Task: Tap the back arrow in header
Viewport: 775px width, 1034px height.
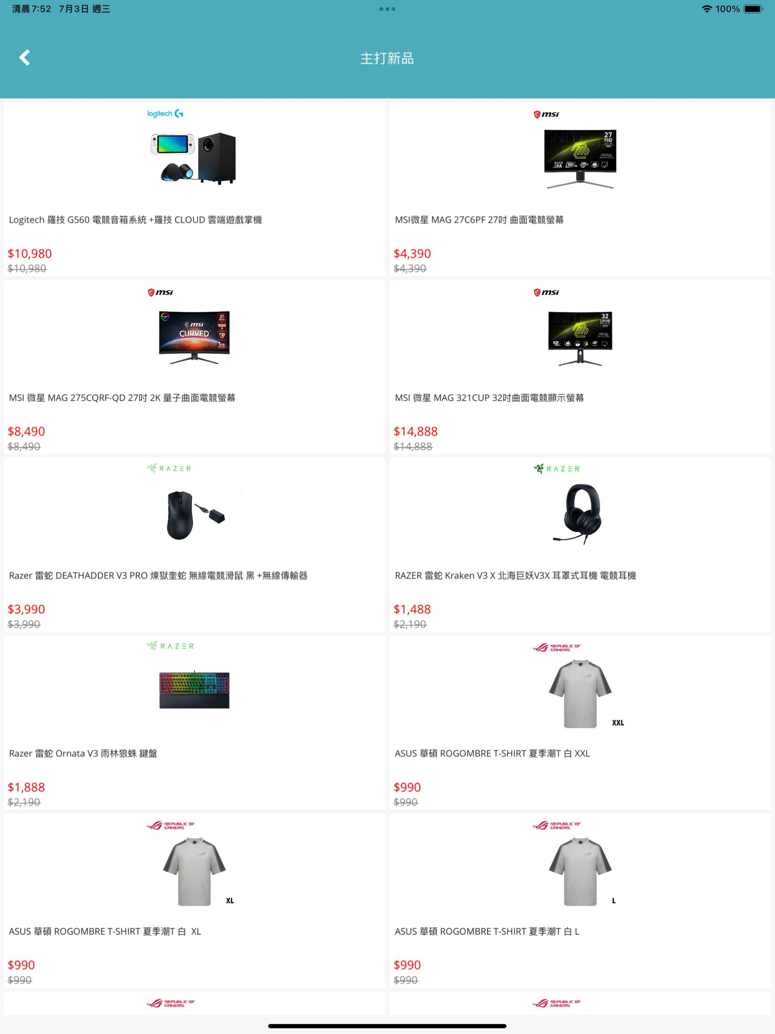Action: pos(24,58)
